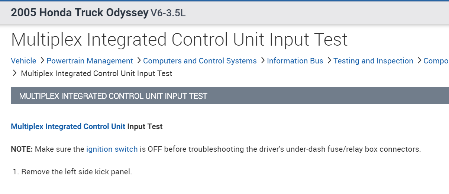The height and width of the screenshot is (194, 449).
Task: Click the 2005 Honda Truck Odyssey title
Action: click(80, 13)
